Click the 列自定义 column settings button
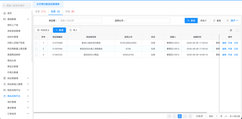 (x=43, y=30)
